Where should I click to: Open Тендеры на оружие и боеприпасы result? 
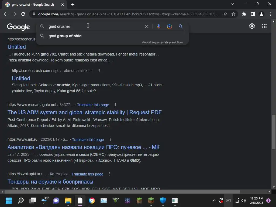[x=50, y=182]
